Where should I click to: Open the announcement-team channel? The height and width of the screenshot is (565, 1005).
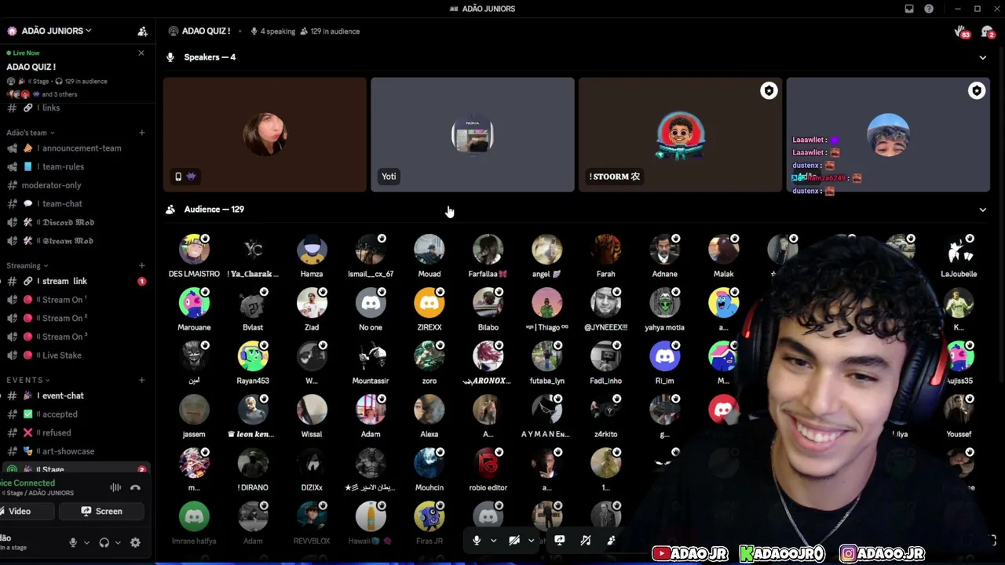(76, 148)
